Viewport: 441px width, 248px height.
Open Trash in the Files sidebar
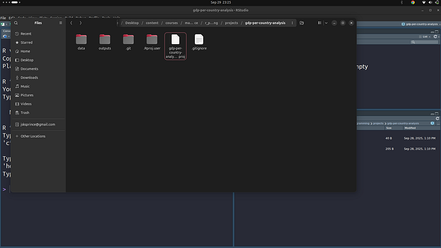click(x=38, y=113)
